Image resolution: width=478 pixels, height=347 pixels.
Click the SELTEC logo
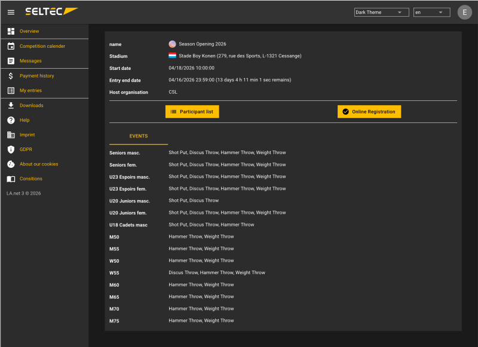pyautogui.click(x=51, y=11)
